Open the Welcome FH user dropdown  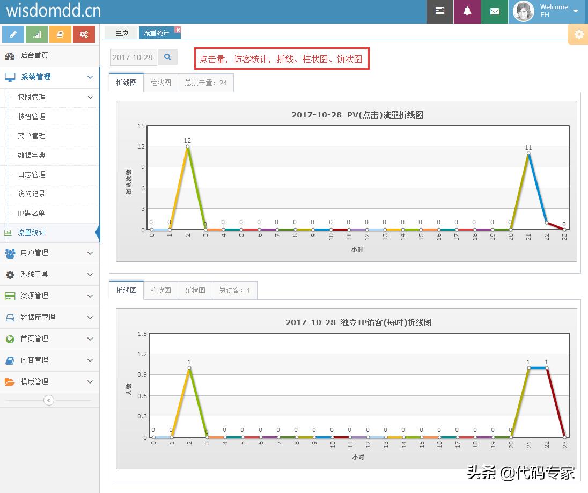(554, 10)
